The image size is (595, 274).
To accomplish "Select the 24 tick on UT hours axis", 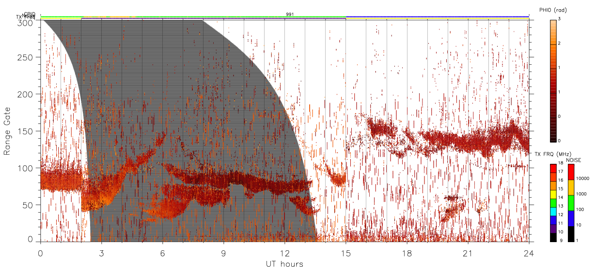I will [529, 253].
